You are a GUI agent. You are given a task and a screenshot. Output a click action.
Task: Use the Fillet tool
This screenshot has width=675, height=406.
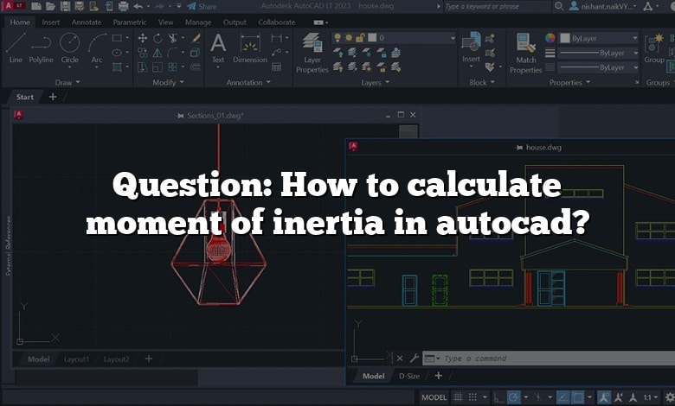coord(172,53)
